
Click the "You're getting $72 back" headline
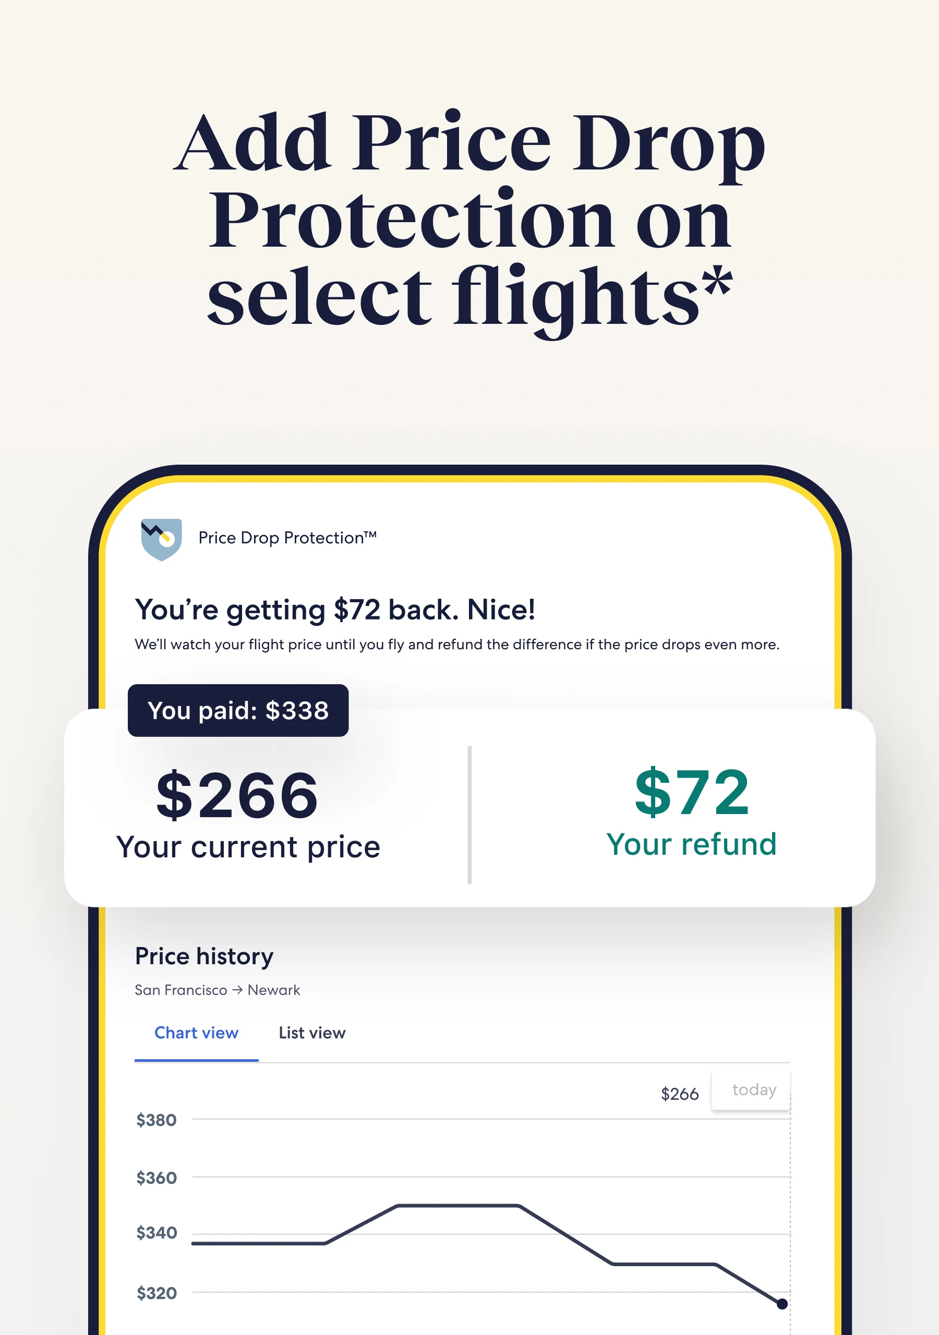point(335,611)
